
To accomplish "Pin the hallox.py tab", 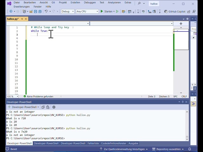I will (x=22, y=19).
